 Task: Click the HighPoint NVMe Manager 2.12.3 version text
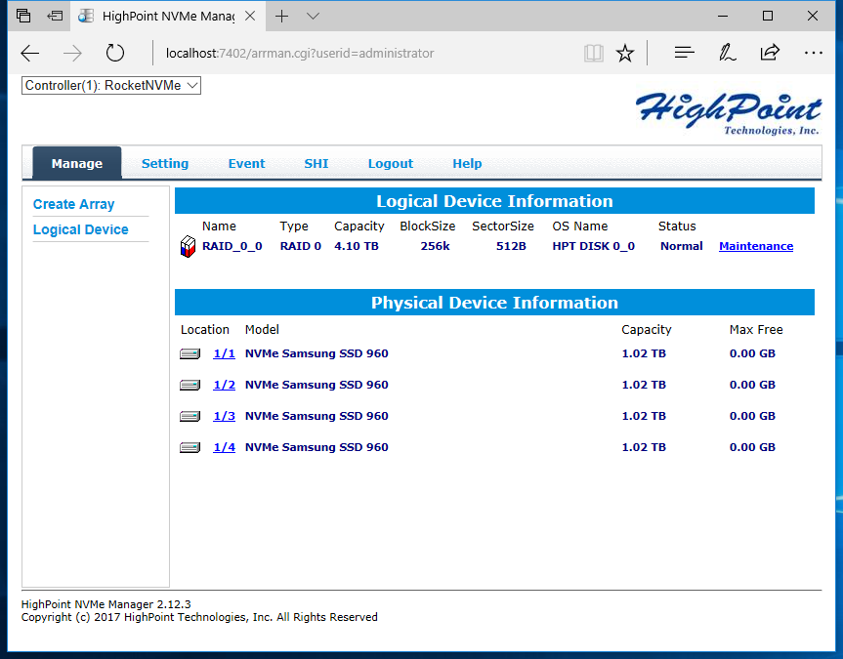click(105, 604)
